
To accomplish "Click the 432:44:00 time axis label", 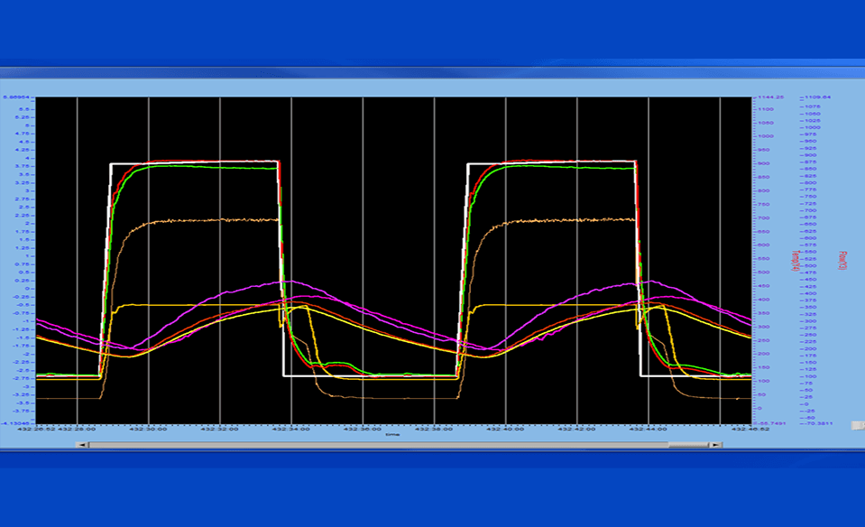I will click(x=649, y=429).
